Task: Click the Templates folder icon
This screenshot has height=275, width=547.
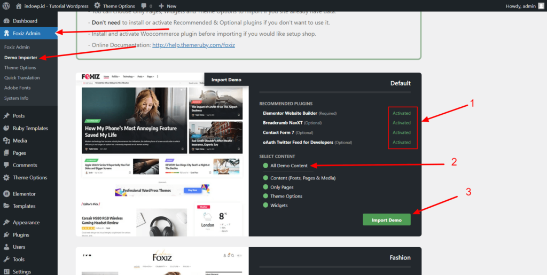Action: pos(6,206)
